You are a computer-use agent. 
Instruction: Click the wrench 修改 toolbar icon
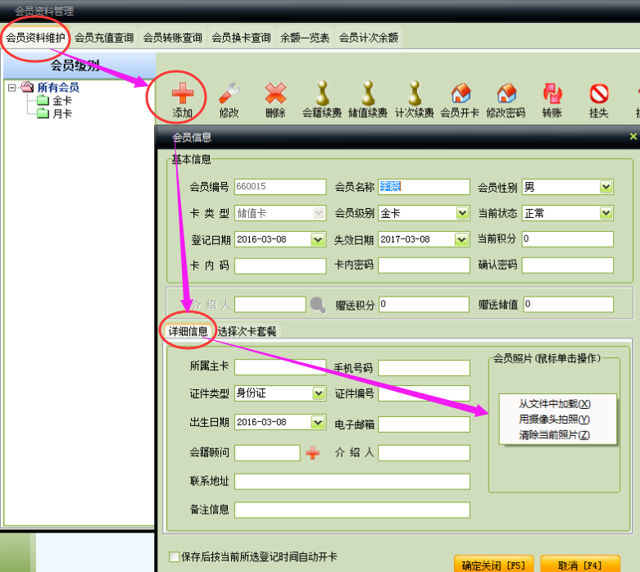[229, 93]
